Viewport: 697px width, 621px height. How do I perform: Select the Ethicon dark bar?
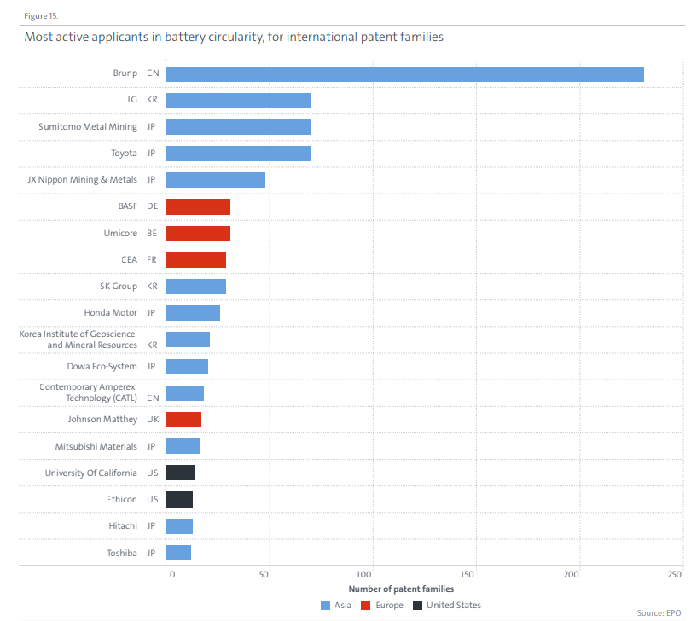[179, 499]
